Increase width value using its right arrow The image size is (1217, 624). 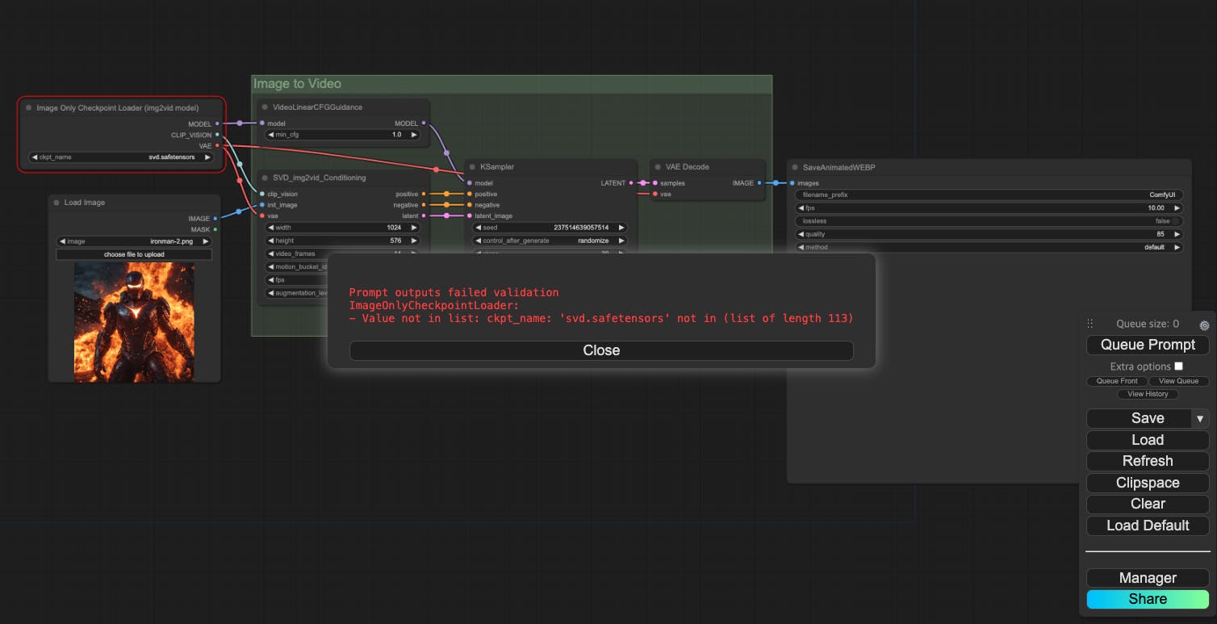(x=415, y=228)
